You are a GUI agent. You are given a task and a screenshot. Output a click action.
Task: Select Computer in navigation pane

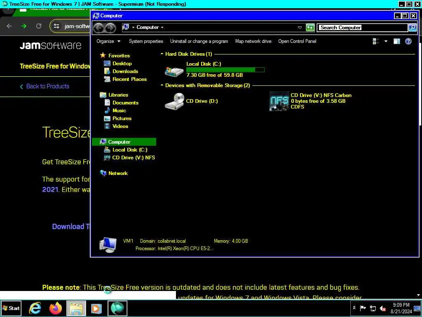[124, 142]
